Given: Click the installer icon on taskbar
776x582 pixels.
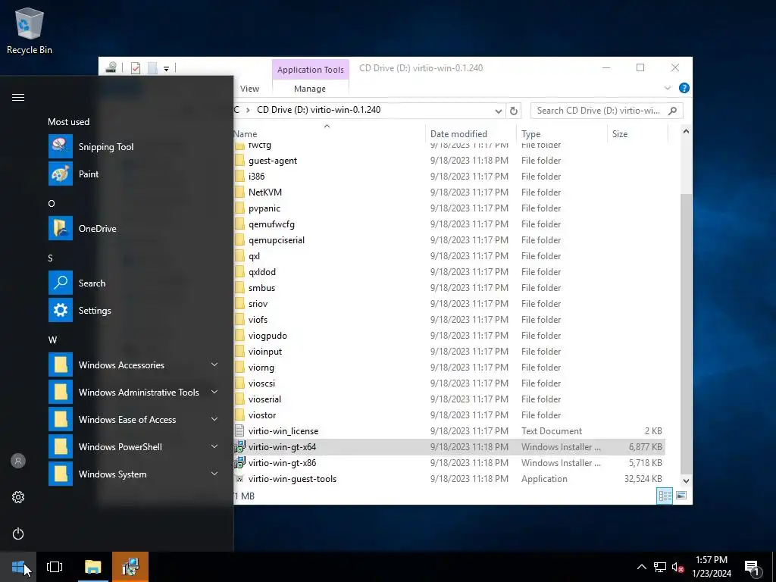Looking at the screenshot, I should pyautogui.click(x=130, y=567).
